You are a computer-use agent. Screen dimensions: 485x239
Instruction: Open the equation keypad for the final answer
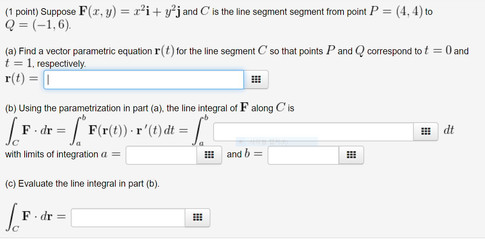tap(198, 218)
